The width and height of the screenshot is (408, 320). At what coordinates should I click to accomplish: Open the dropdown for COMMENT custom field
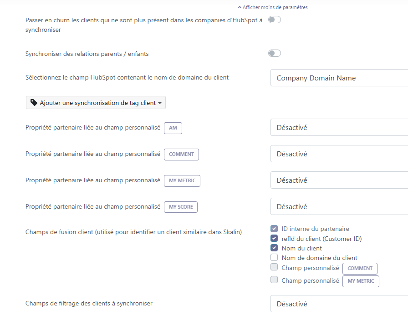click(x=339, y=154)
